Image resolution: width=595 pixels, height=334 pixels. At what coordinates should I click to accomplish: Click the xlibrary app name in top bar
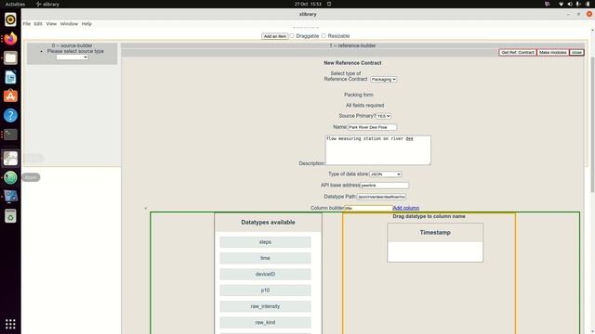tap(47, 4)
